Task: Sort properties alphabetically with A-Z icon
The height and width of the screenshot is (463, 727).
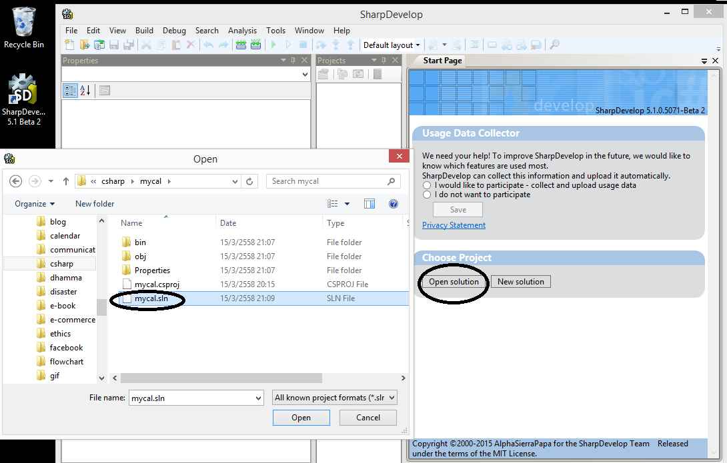Action: pos(85,91)
